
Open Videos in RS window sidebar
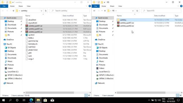coord(102,68)
